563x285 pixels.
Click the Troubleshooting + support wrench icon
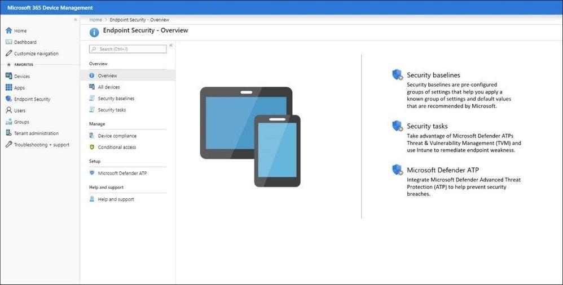point(9,145)
